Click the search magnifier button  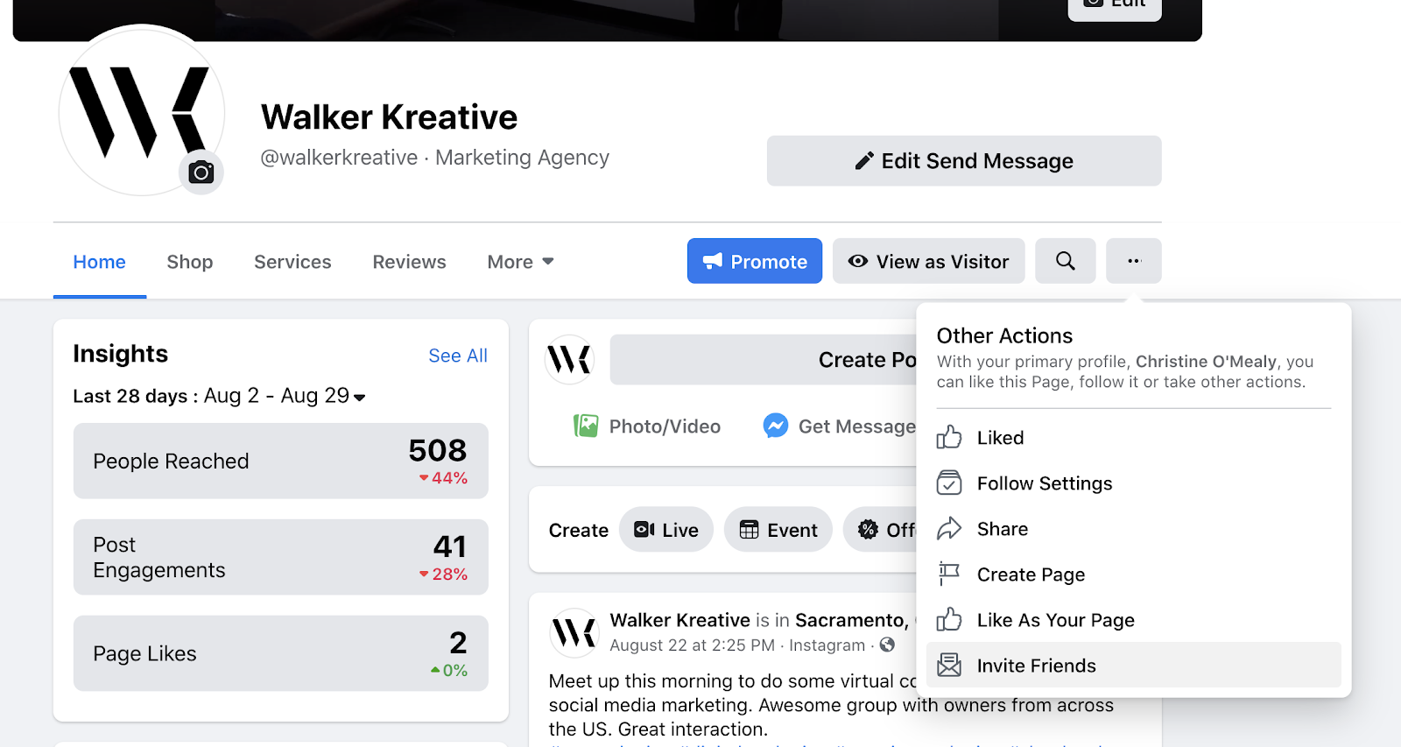click(1065, 261)
